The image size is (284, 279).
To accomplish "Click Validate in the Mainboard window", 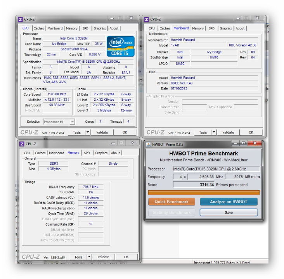I will (228, 133).
